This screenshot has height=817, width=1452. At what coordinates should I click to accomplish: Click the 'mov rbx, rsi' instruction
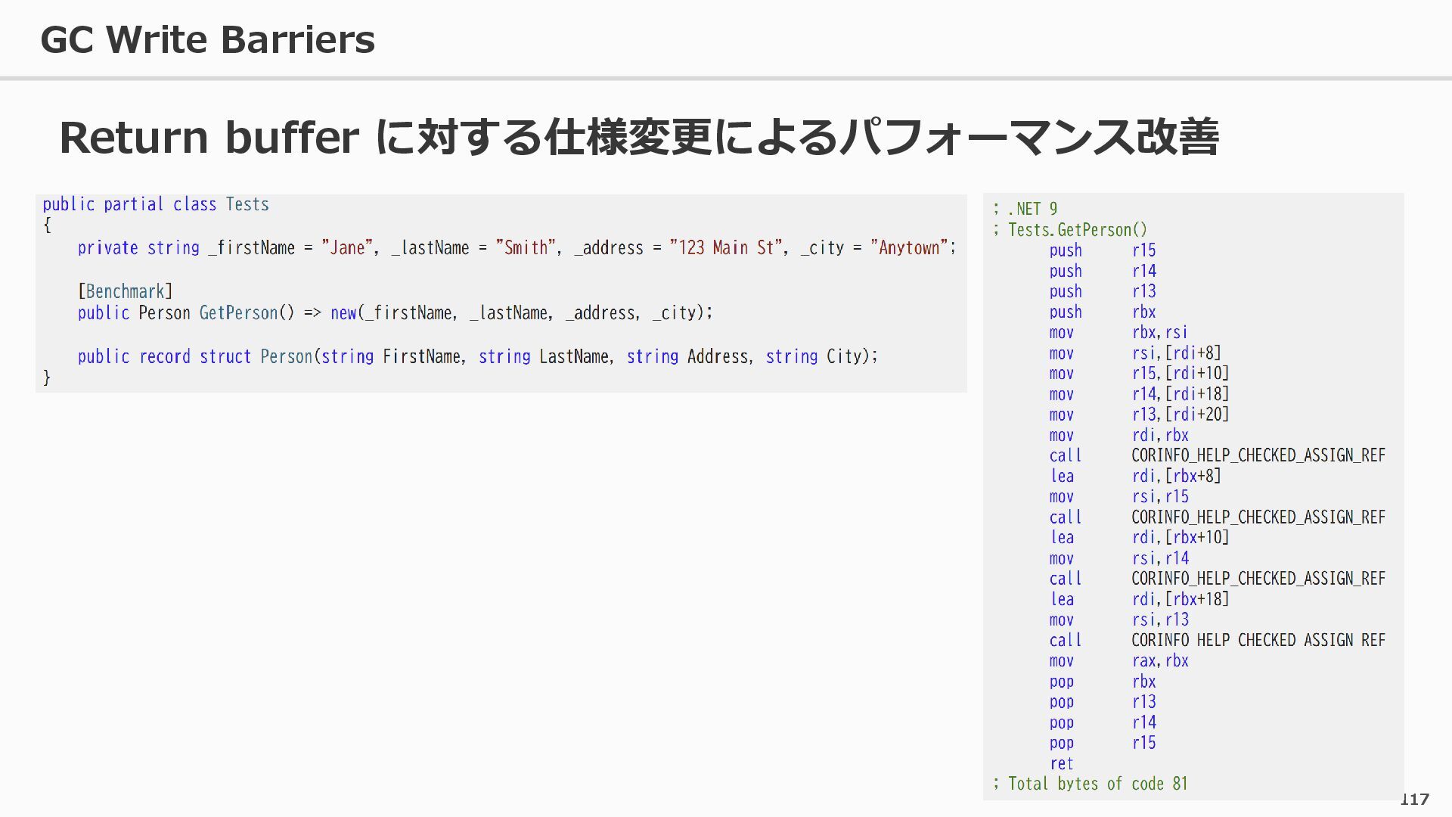(1118, 333)
